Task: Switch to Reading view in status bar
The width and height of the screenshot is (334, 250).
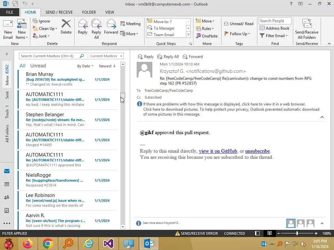Action: [269, 233]
